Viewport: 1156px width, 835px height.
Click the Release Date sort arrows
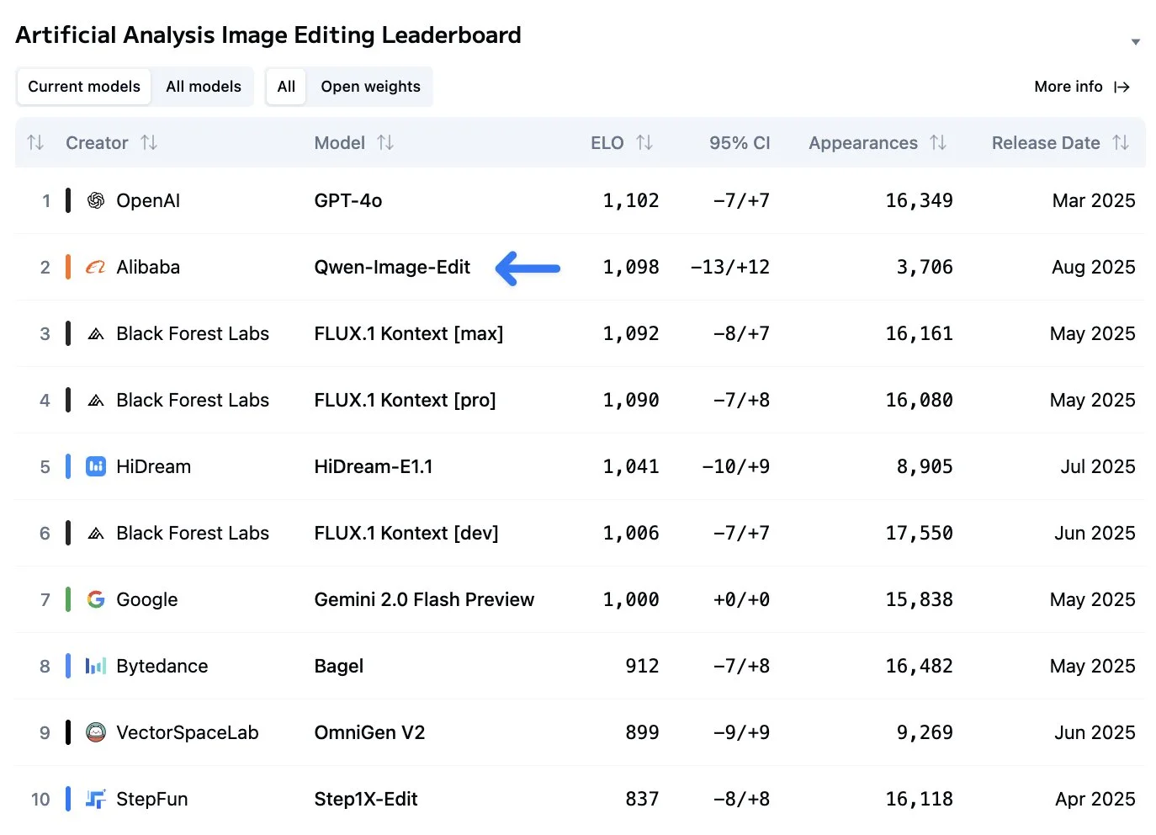coord(1122,142)
